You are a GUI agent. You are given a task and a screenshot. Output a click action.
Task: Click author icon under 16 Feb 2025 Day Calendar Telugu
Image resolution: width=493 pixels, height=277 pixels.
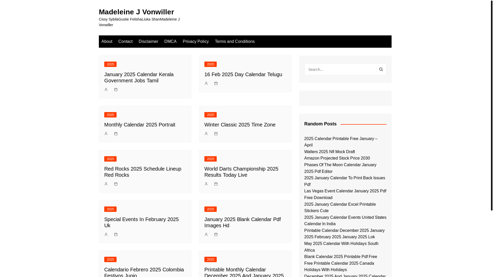point(206,83)
